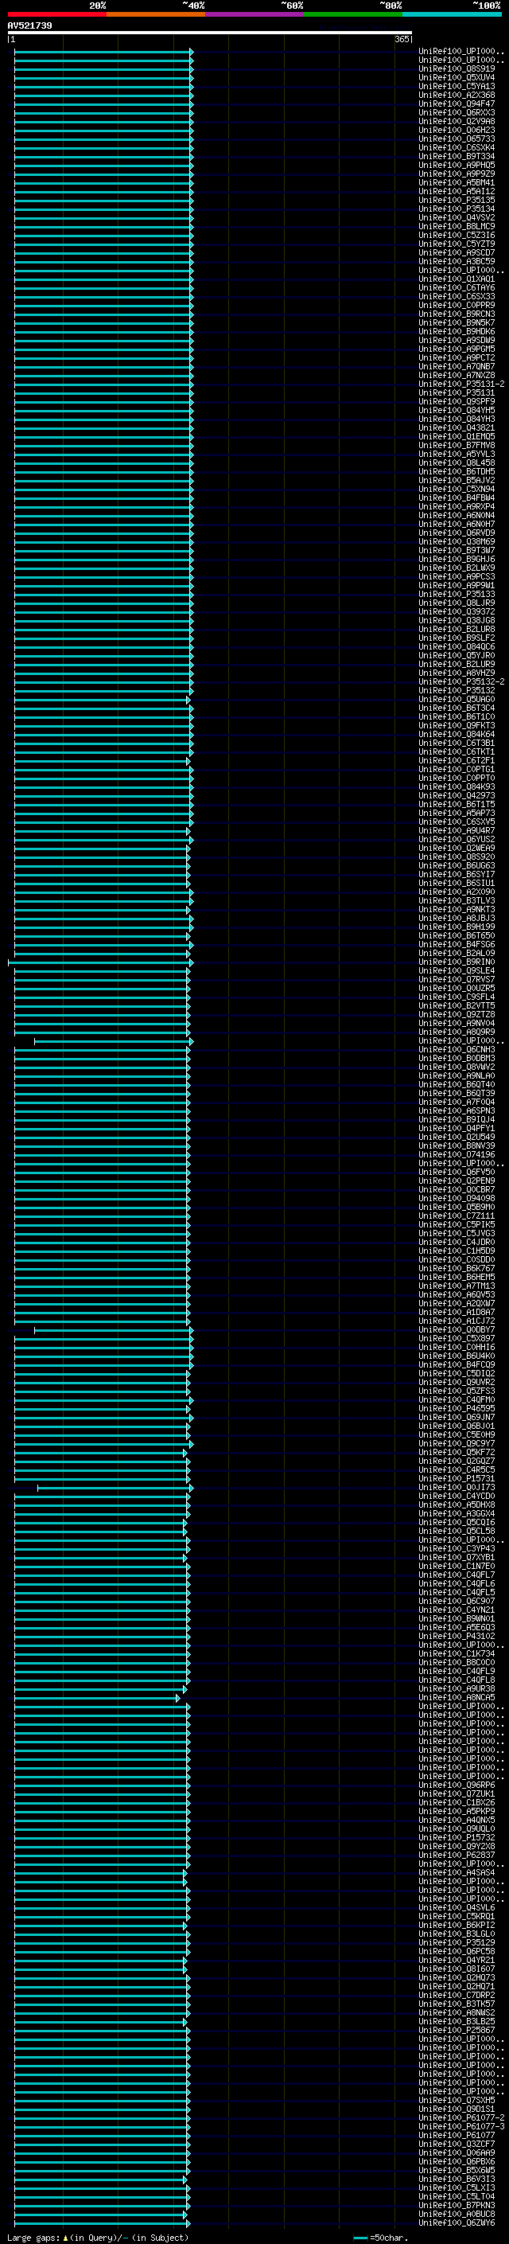Select hit label UniRef100_B8LMC9

pos(457,227)
